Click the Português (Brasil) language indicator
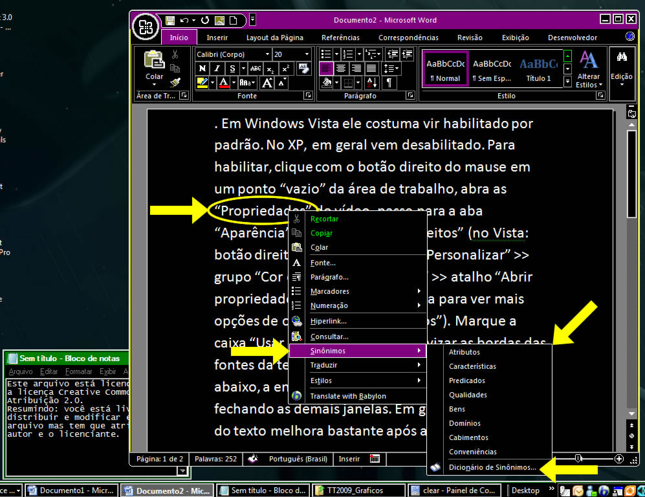 pyautogui.click(x=298, y=459)
